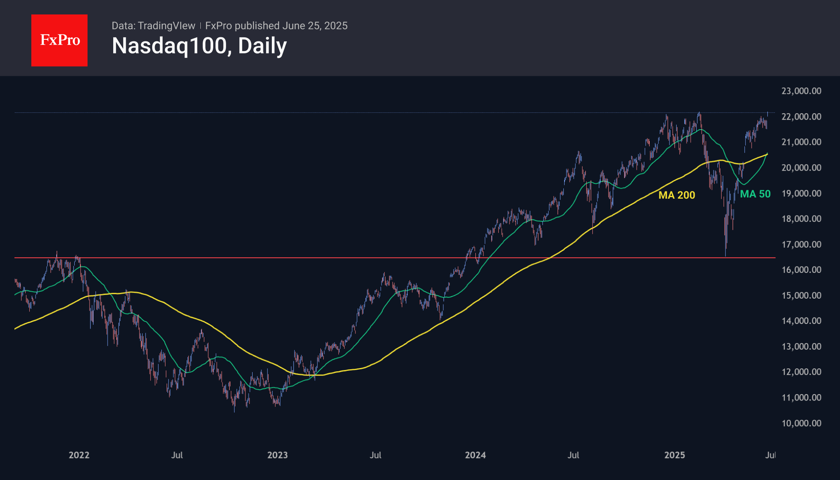Image resolution: width=840 pixels, height=480 pixels.
Task: Click the 2023 time axis label
Action: 277,455
